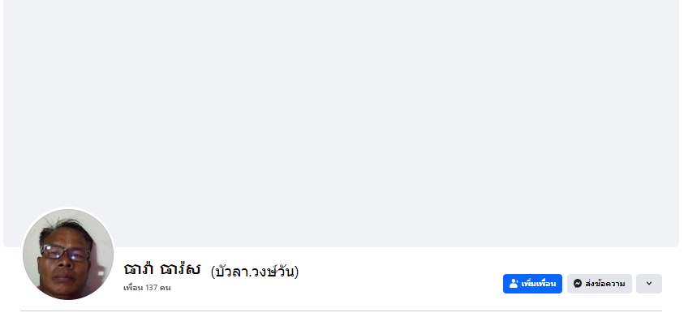This screenshot has height=317, width=684.
Task: Click the person-plus icon on add friend
Action: pos(514,284)
